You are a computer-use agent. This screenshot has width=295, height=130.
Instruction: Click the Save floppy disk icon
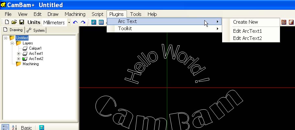pos(22,22)
